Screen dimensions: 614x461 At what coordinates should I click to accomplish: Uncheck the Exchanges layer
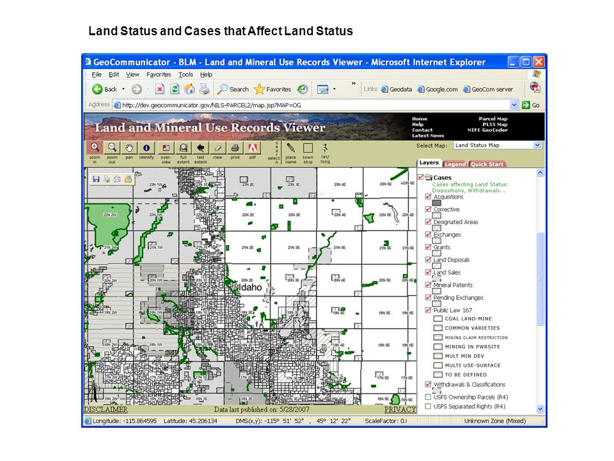[429, 234]
